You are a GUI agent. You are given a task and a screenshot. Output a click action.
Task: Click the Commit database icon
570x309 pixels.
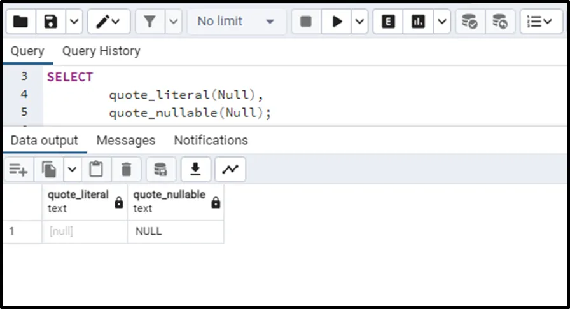coord(469,22)
